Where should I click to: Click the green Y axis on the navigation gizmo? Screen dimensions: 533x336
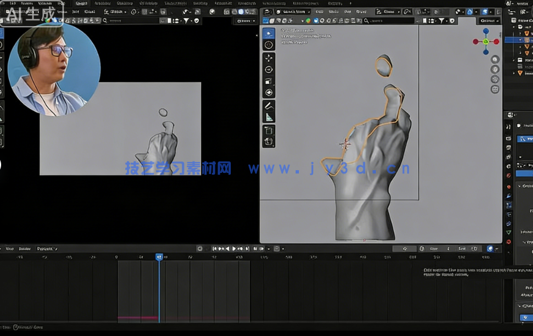[486, 41]
